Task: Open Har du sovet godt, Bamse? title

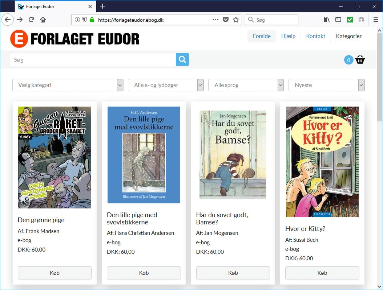Action: [x=222, y=219]
